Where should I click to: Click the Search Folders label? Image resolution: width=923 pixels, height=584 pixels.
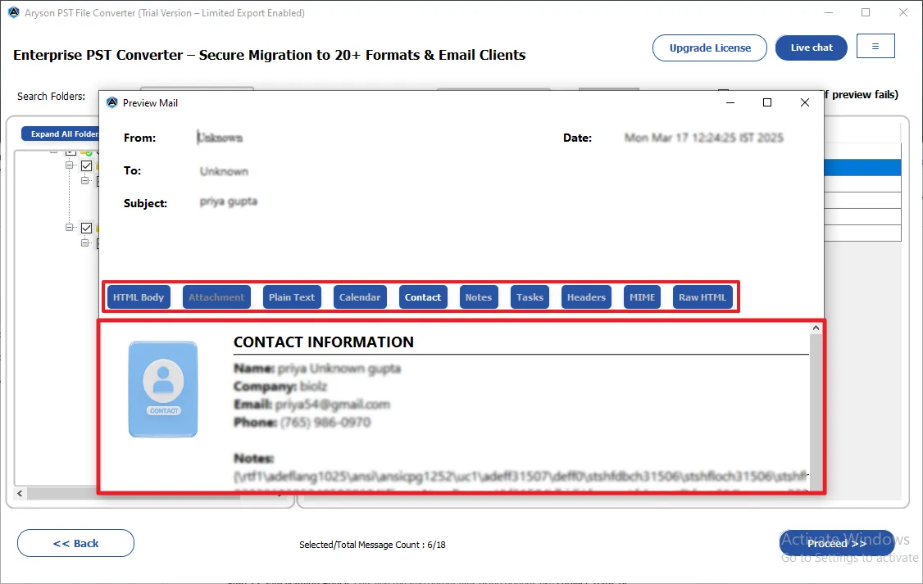coord(51,96)
